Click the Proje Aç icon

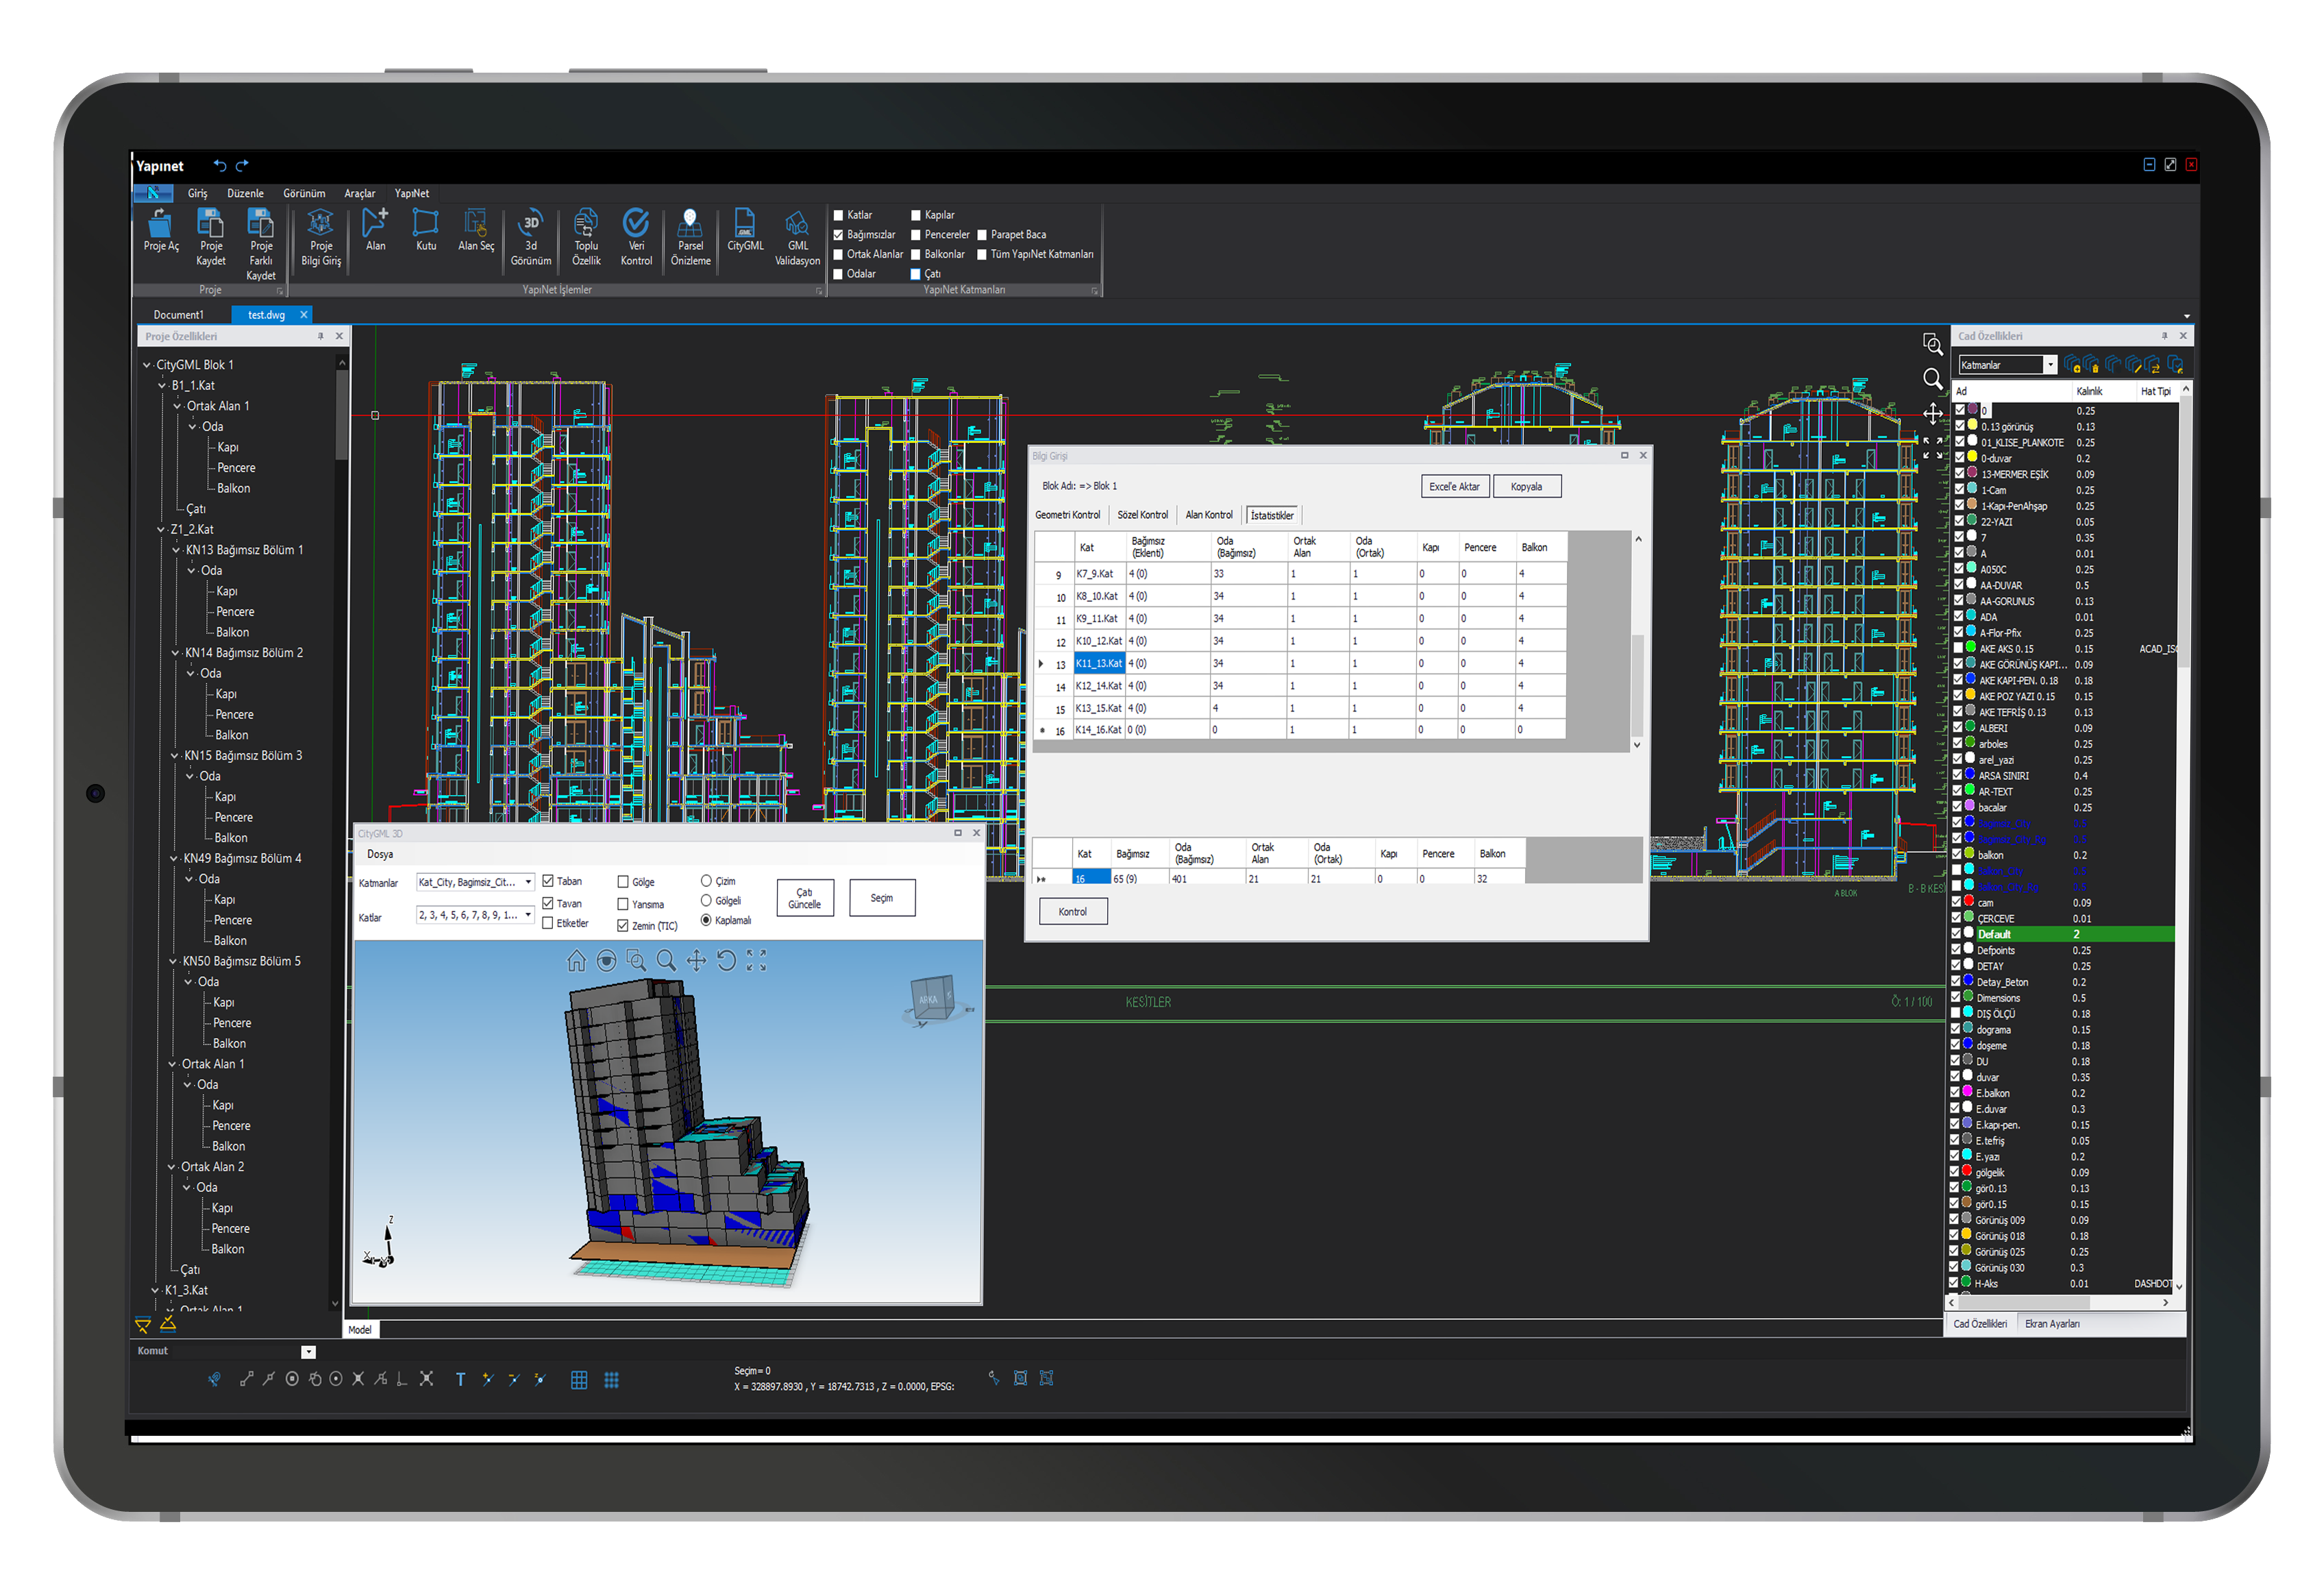(160, 225)
